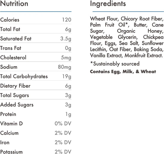Click the 120 calories value
164x154 pixels.
[x=67, y=20]
